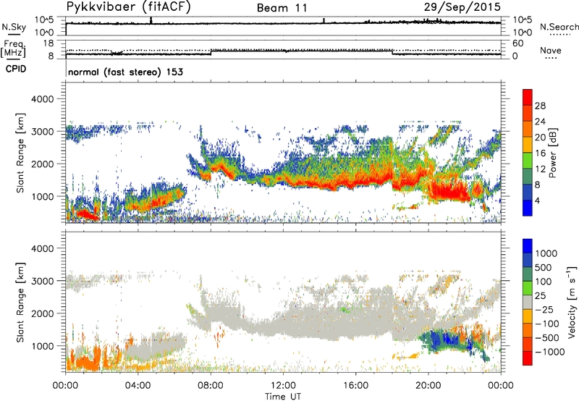Click the frequency step-up at 08:00 in Freq panel
Image resolution: width=579 pixels, height=401 pixels.
211,51
